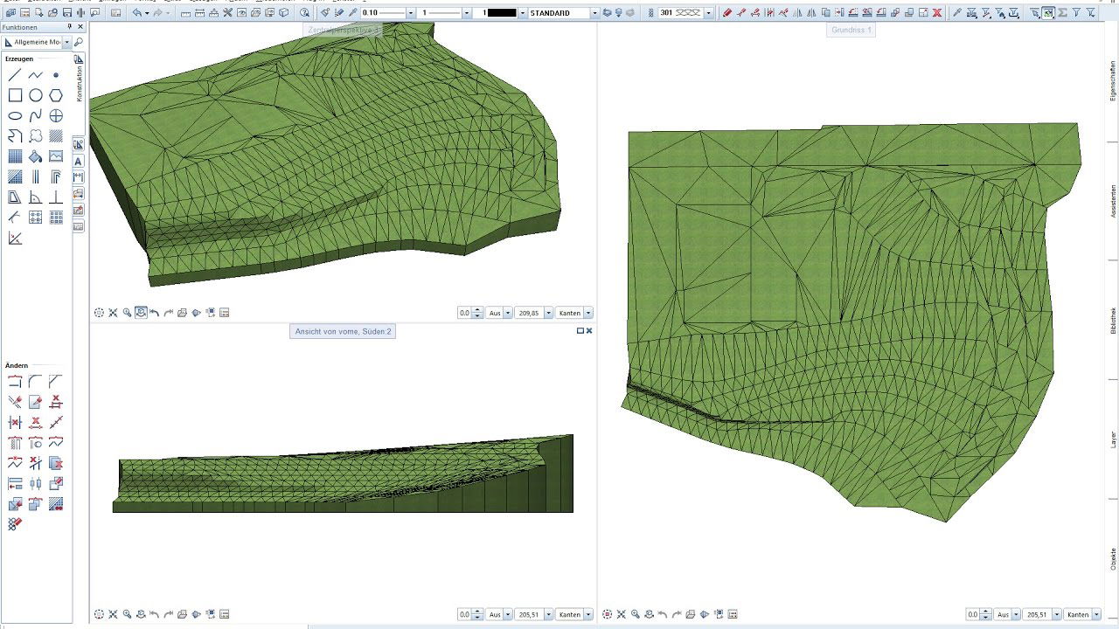The width and height of the screenshot is (1119, 629).
Task: Select the Line drawing tool
Action: tap(15, 75)
